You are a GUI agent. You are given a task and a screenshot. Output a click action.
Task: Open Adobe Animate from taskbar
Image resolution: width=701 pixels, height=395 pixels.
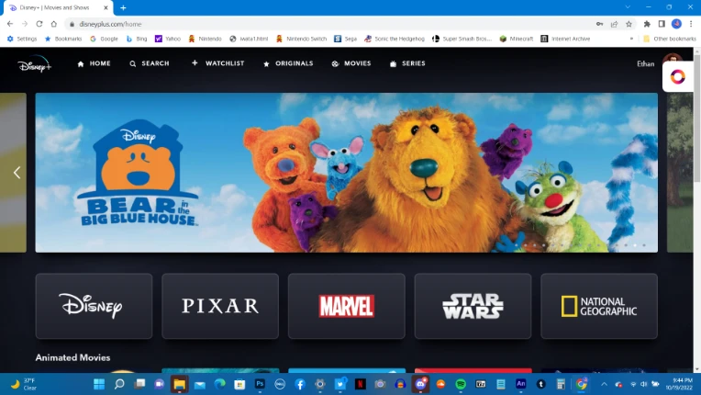click(521, 384)
